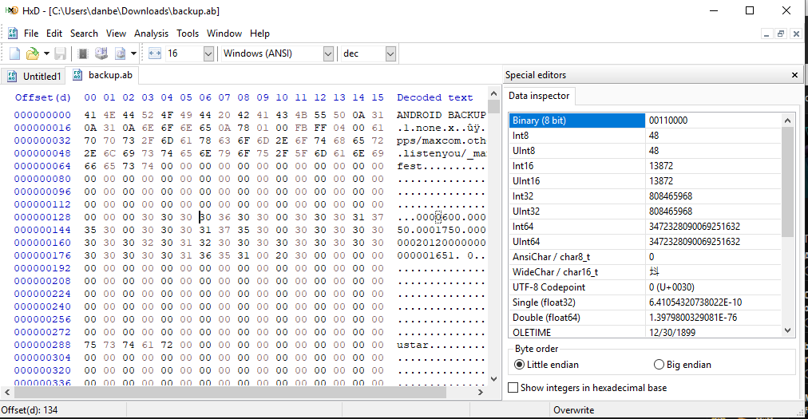
Task: Select the backup.ab tab
Action: (102, 75)
